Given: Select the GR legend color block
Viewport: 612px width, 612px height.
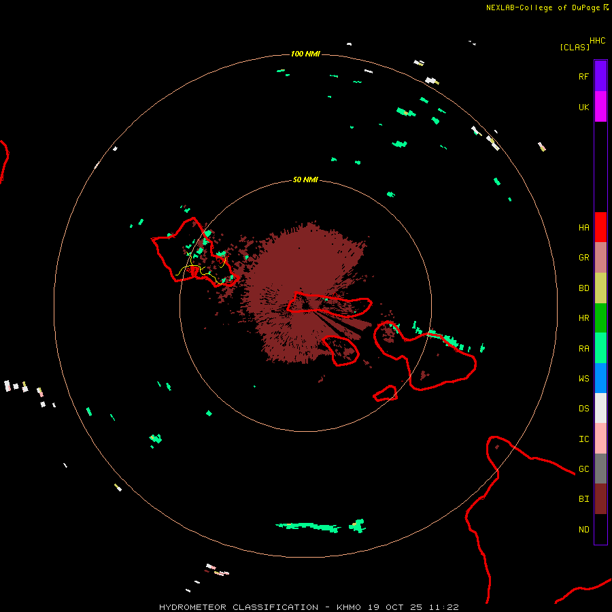Looking at the screenshot, I should [x=600, y=258].
